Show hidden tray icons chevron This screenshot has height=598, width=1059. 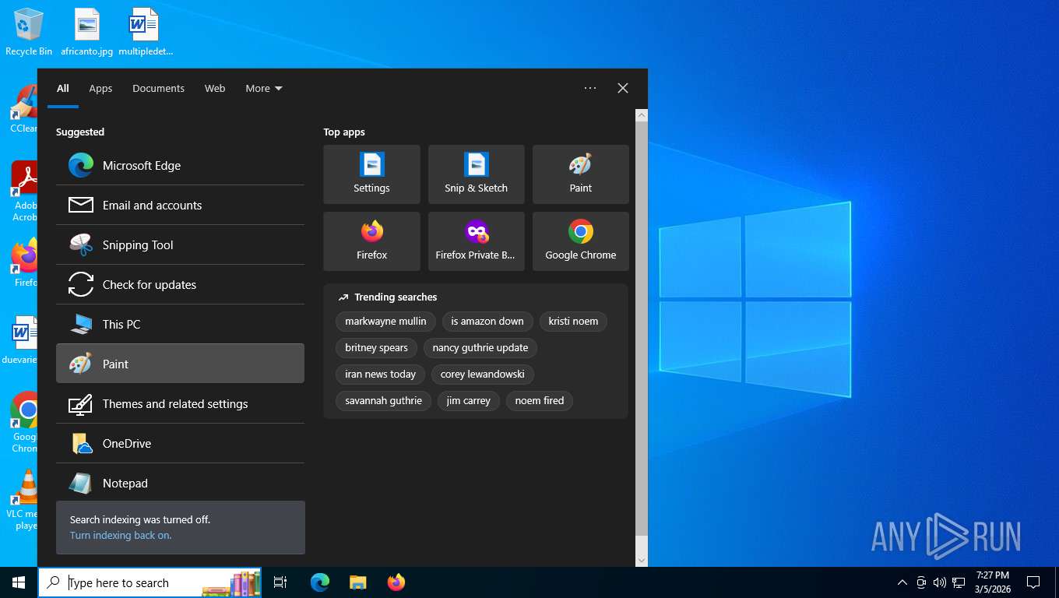tap(902, 582)
